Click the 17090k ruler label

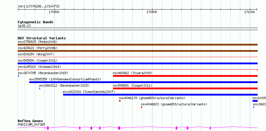click(x=152, y=12)
